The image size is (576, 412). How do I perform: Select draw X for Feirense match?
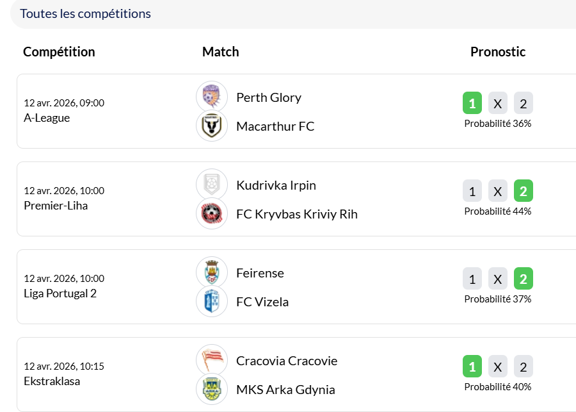point(498,279)
